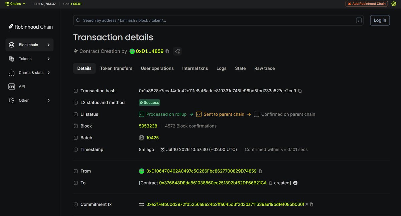Click the Processed on rollup checkbox
Image resolution: width=401 pixels, height=216 pixels.
pos(142,114)
